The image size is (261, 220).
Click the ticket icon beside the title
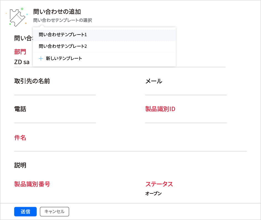(17, 18)
